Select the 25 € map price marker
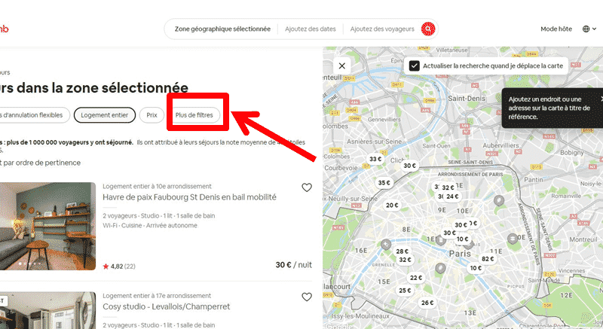This screenshot has height=329, width=603. pyautogui.click(x=405, y=291)
